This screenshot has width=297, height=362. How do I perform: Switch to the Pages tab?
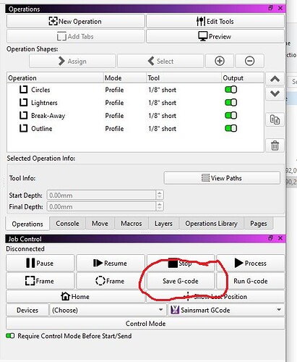tap(259, 223)
